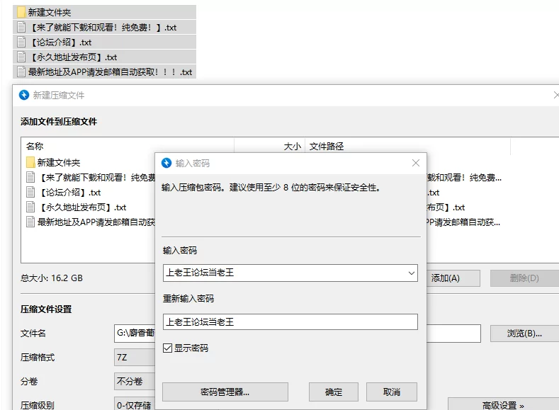Uncheck the 显示密码 checkbox
The image size is (559, 410).
pos(167,348)
